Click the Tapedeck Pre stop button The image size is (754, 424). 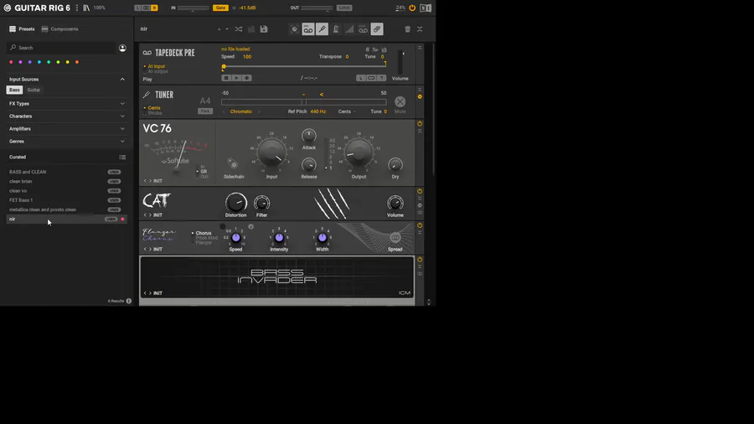(226, 78)
